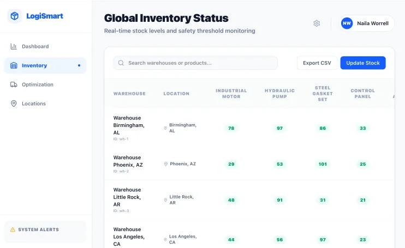This screenshot has height=248, width=405.
Task: Click Little Rock's Steel Gasket Set value 31
Action: (x=323, y=200)
